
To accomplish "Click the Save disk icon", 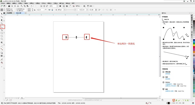I will click(9, 6).
